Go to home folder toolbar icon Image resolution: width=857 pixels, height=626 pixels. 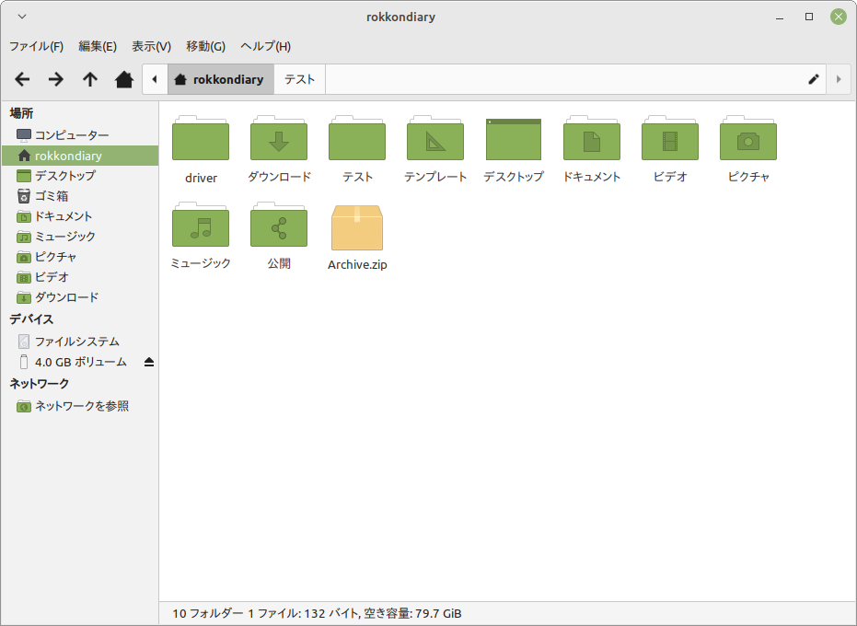pos(124,79)
